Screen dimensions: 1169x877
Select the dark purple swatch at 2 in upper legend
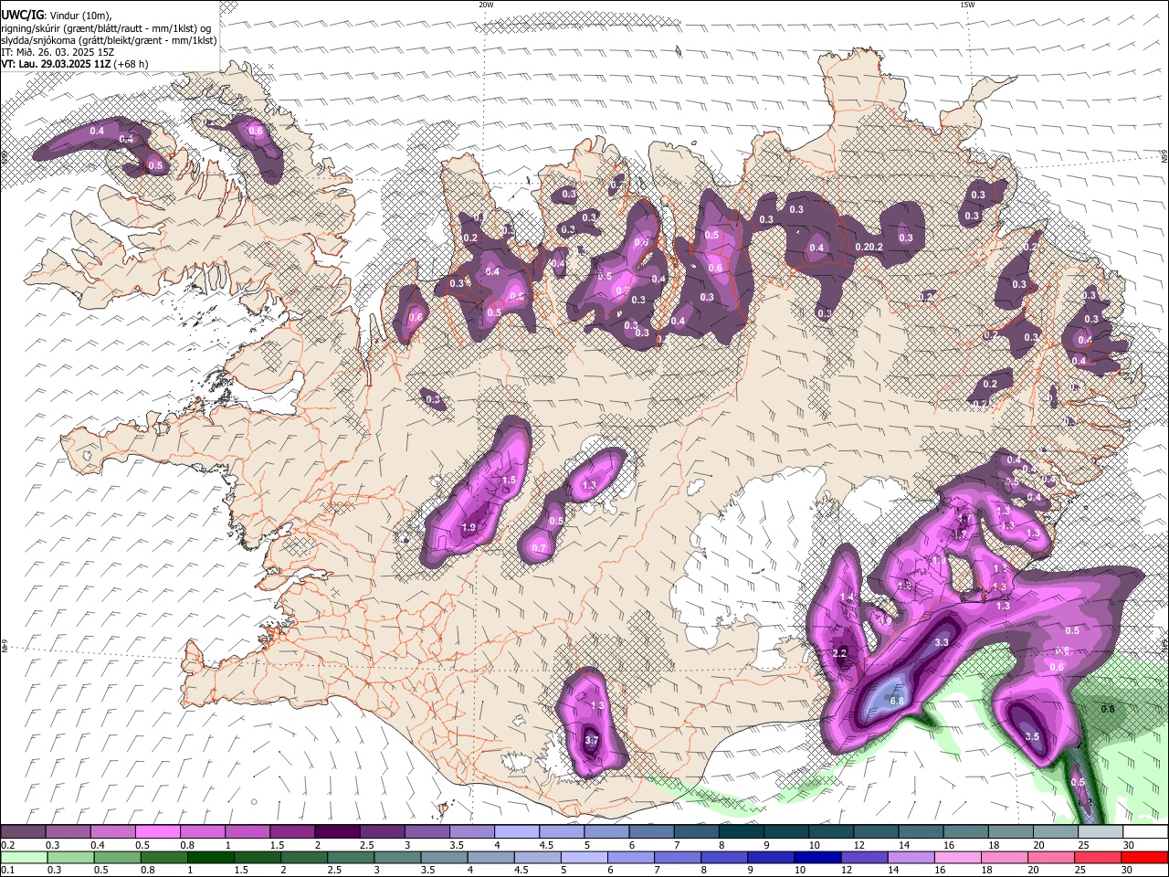click(337, 831)
